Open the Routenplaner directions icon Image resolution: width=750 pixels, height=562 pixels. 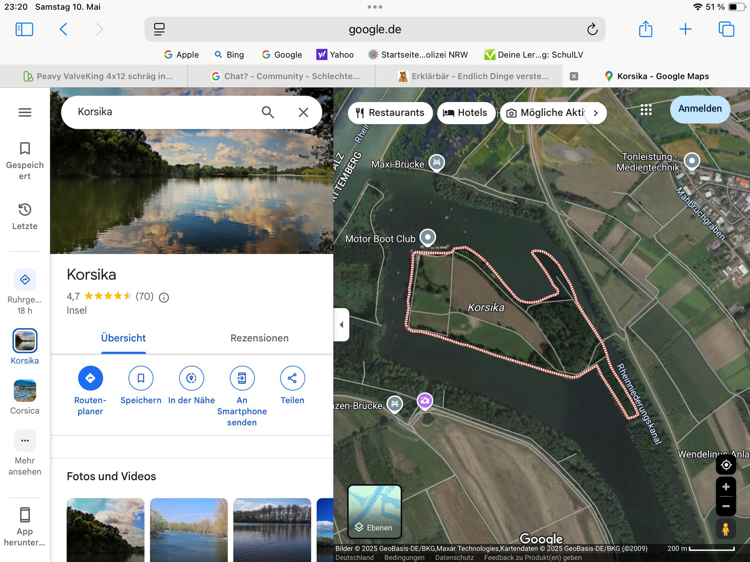click(x=90, y=378)
